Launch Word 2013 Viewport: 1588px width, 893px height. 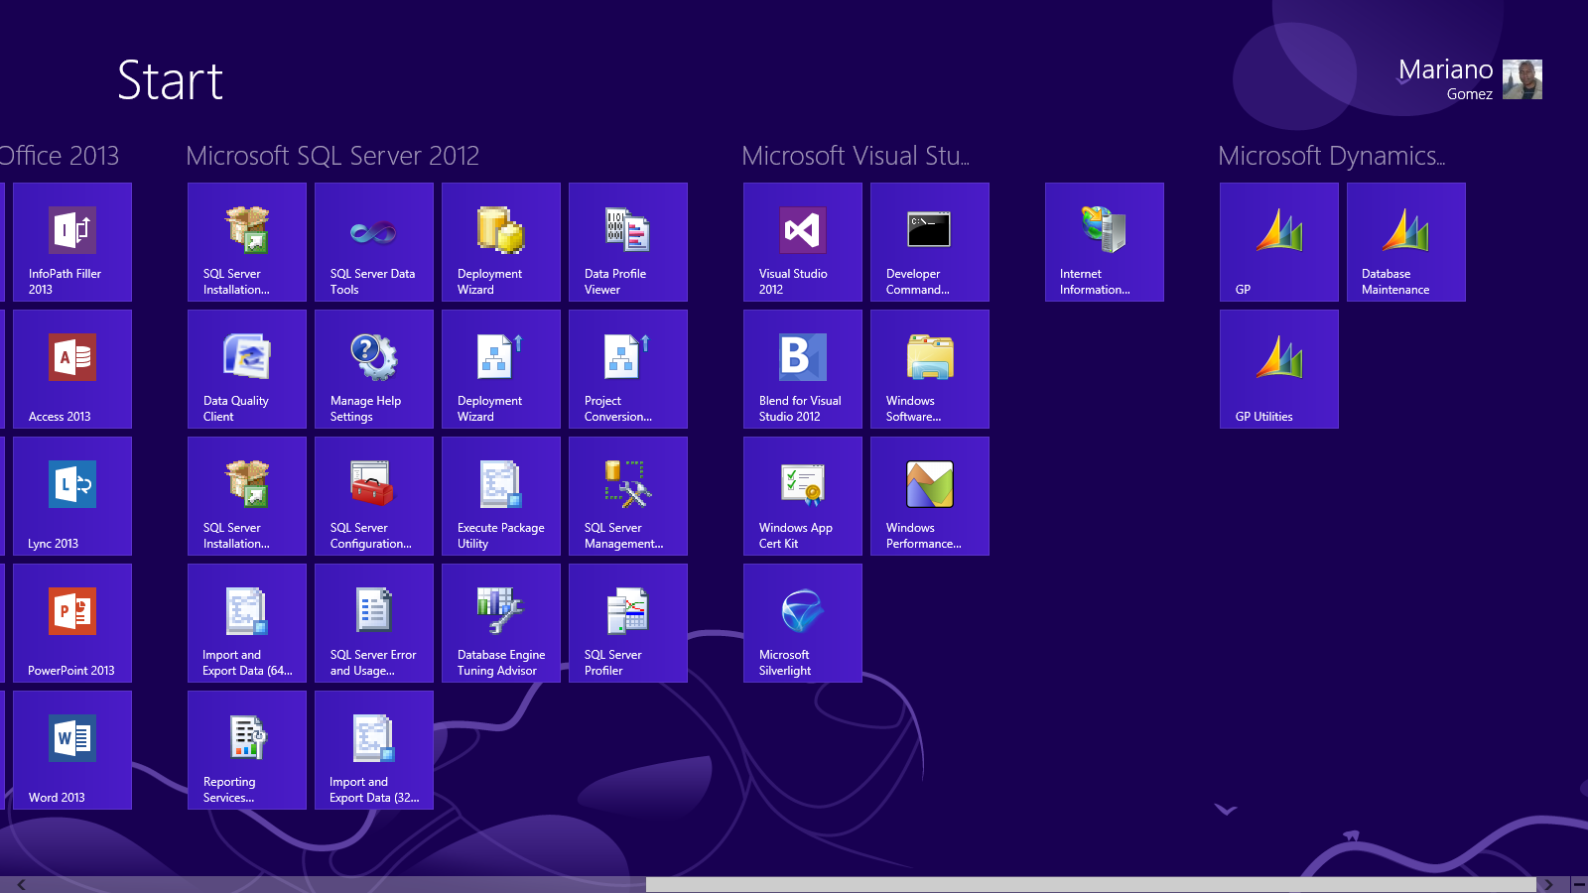tap(71, 750)
